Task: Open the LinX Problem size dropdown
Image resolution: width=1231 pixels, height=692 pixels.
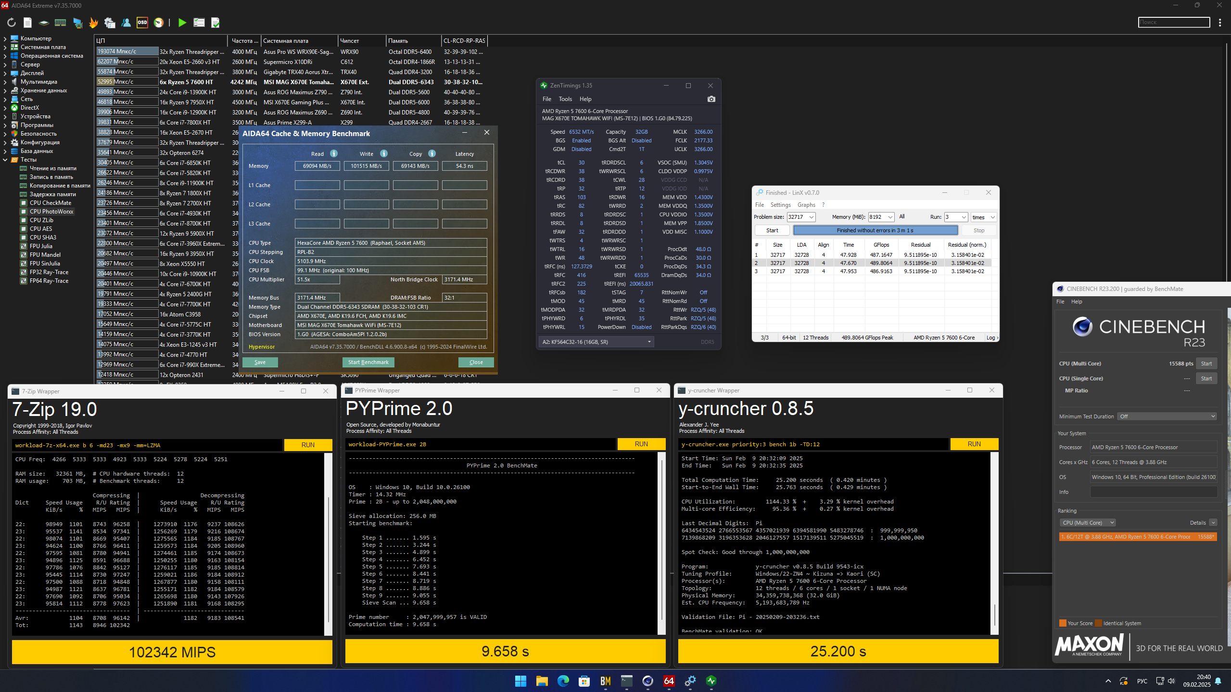Action: click(811, 217)
